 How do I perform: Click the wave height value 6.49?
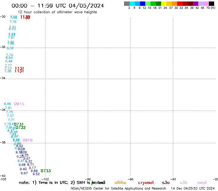9,61
